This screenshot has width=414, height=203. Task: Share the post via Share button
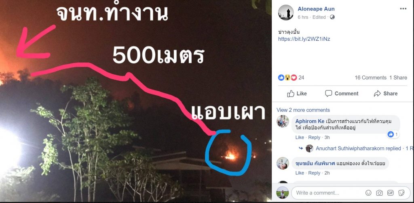coord(386,94)
